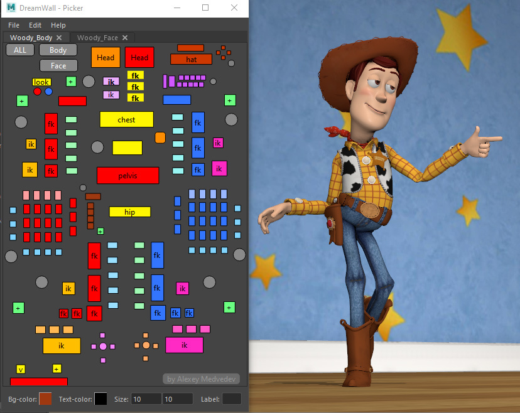
Task: Click the ALL selection button
Action: tap(20, 50)
